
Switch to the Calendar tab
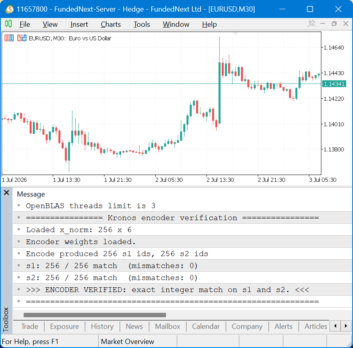click(206, 326)
